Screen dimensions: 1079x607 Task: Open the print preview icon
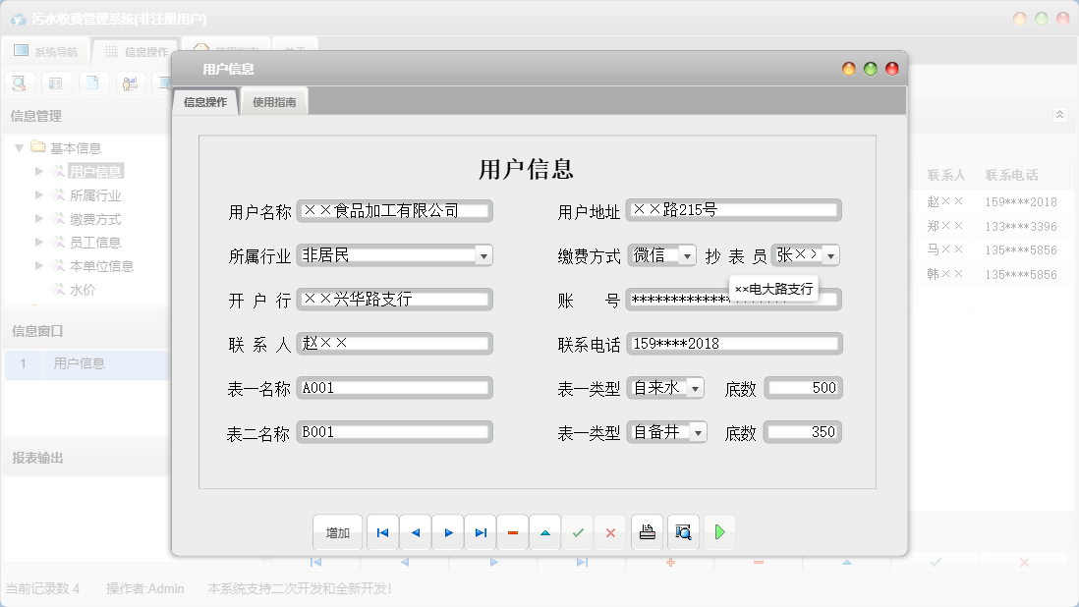coord(683,531)
